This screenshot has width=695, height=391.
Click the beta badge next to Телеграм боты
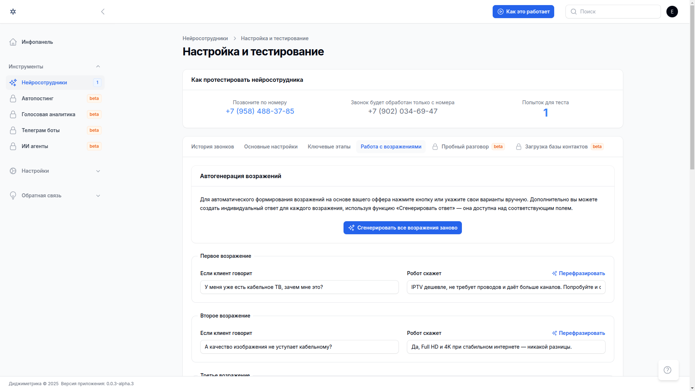pos(94,130)
